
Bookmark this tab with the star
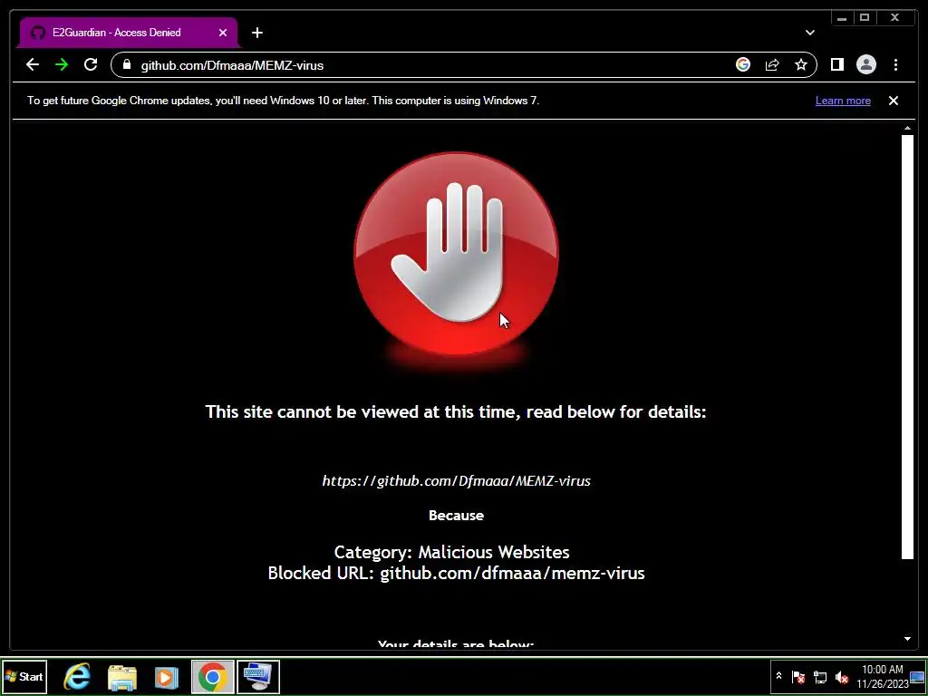(x=801, y=64)
